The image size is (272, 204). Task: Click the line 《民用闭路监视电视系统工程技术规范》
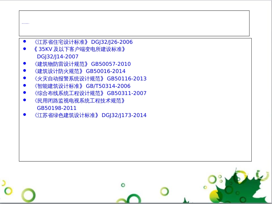tap(79, 101)
